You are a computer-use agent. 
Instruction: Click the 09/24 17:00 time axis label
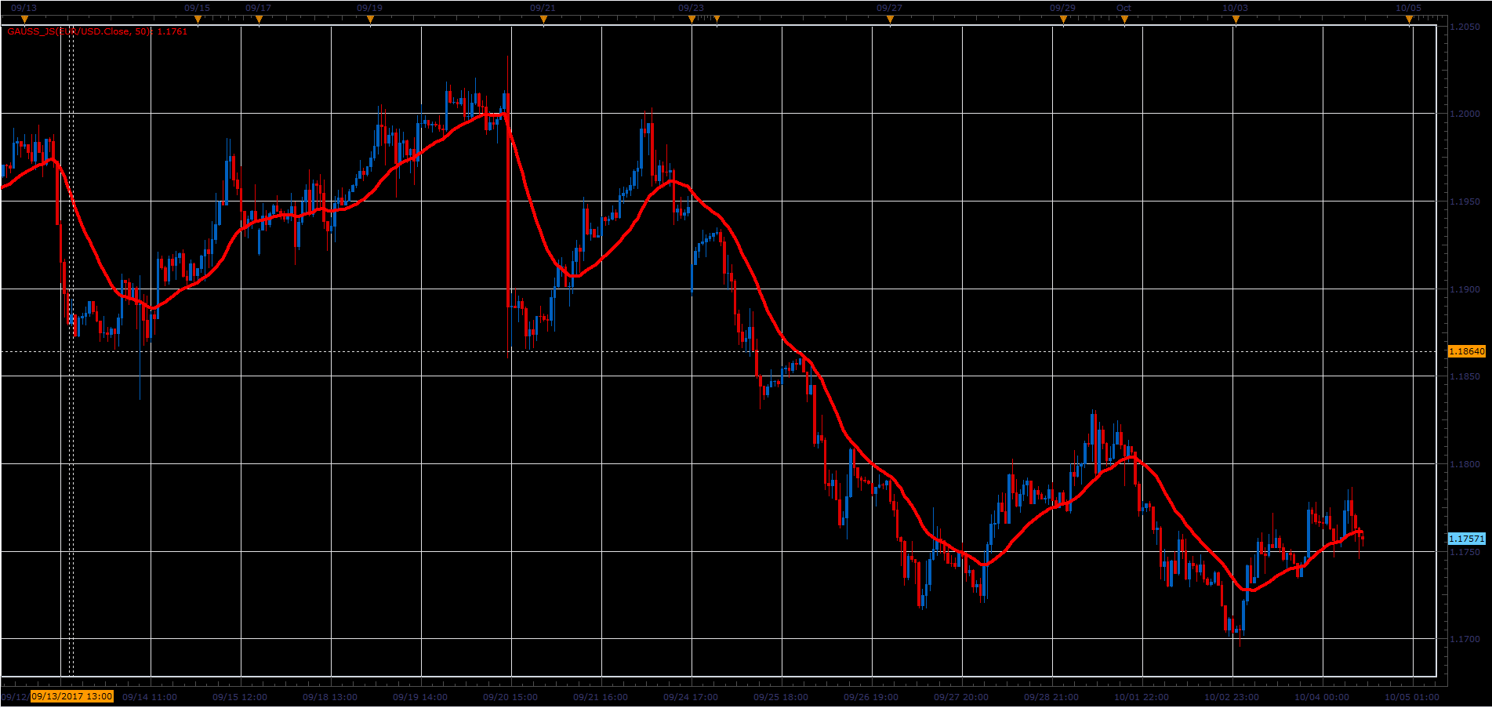691,697
